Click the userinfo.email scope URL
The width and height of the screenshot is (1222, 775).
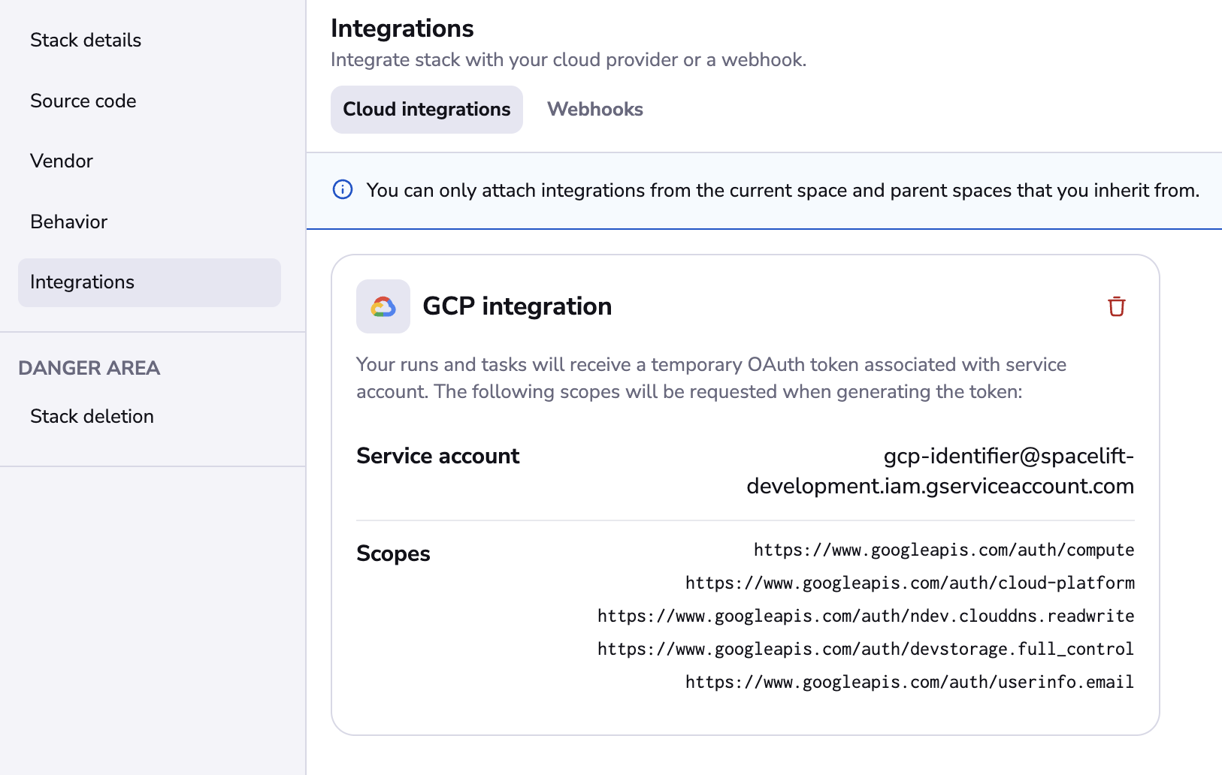(909, 682)
